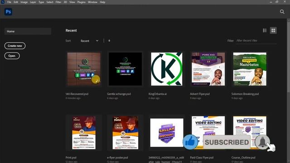Click the Advert Flyer.psd file name

point(200,94)
